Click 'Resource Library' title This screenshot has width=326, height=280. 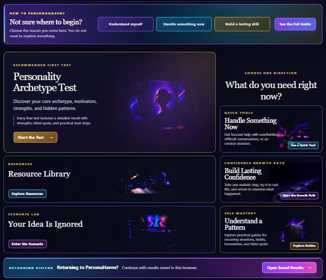[x=39, y=174]
